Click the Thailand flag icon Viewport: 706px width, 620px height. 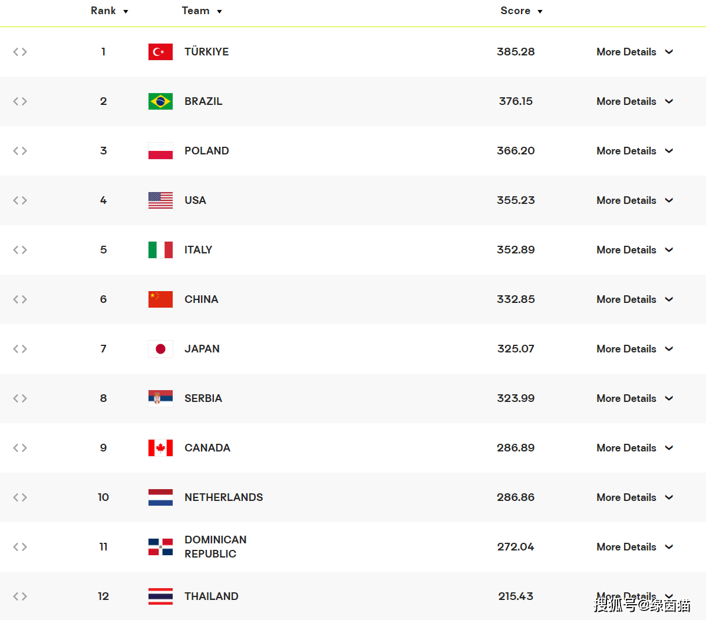pyautogui.click(x=160, y=596)
